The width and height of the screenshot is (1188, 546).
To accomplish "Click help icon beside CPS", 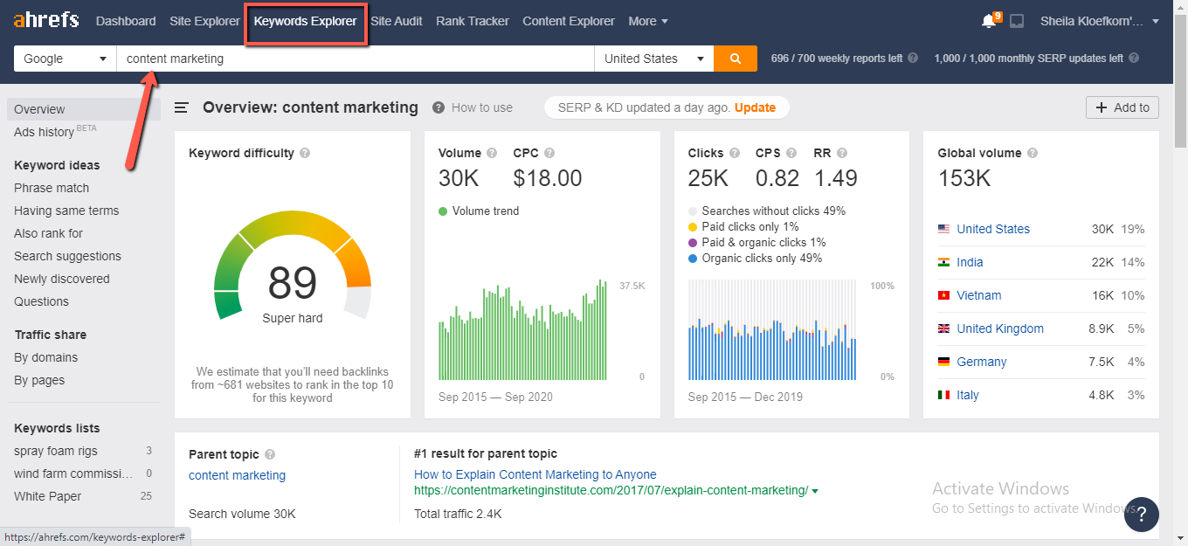I will pyautogui.click(x=791, y=153).
